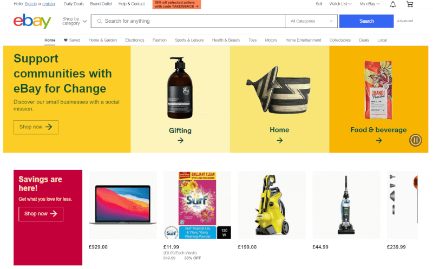Open the MacBook laptop £929.00 thumbnail
Viewport: 433px width, 269px height.
[x=123, y=205]
